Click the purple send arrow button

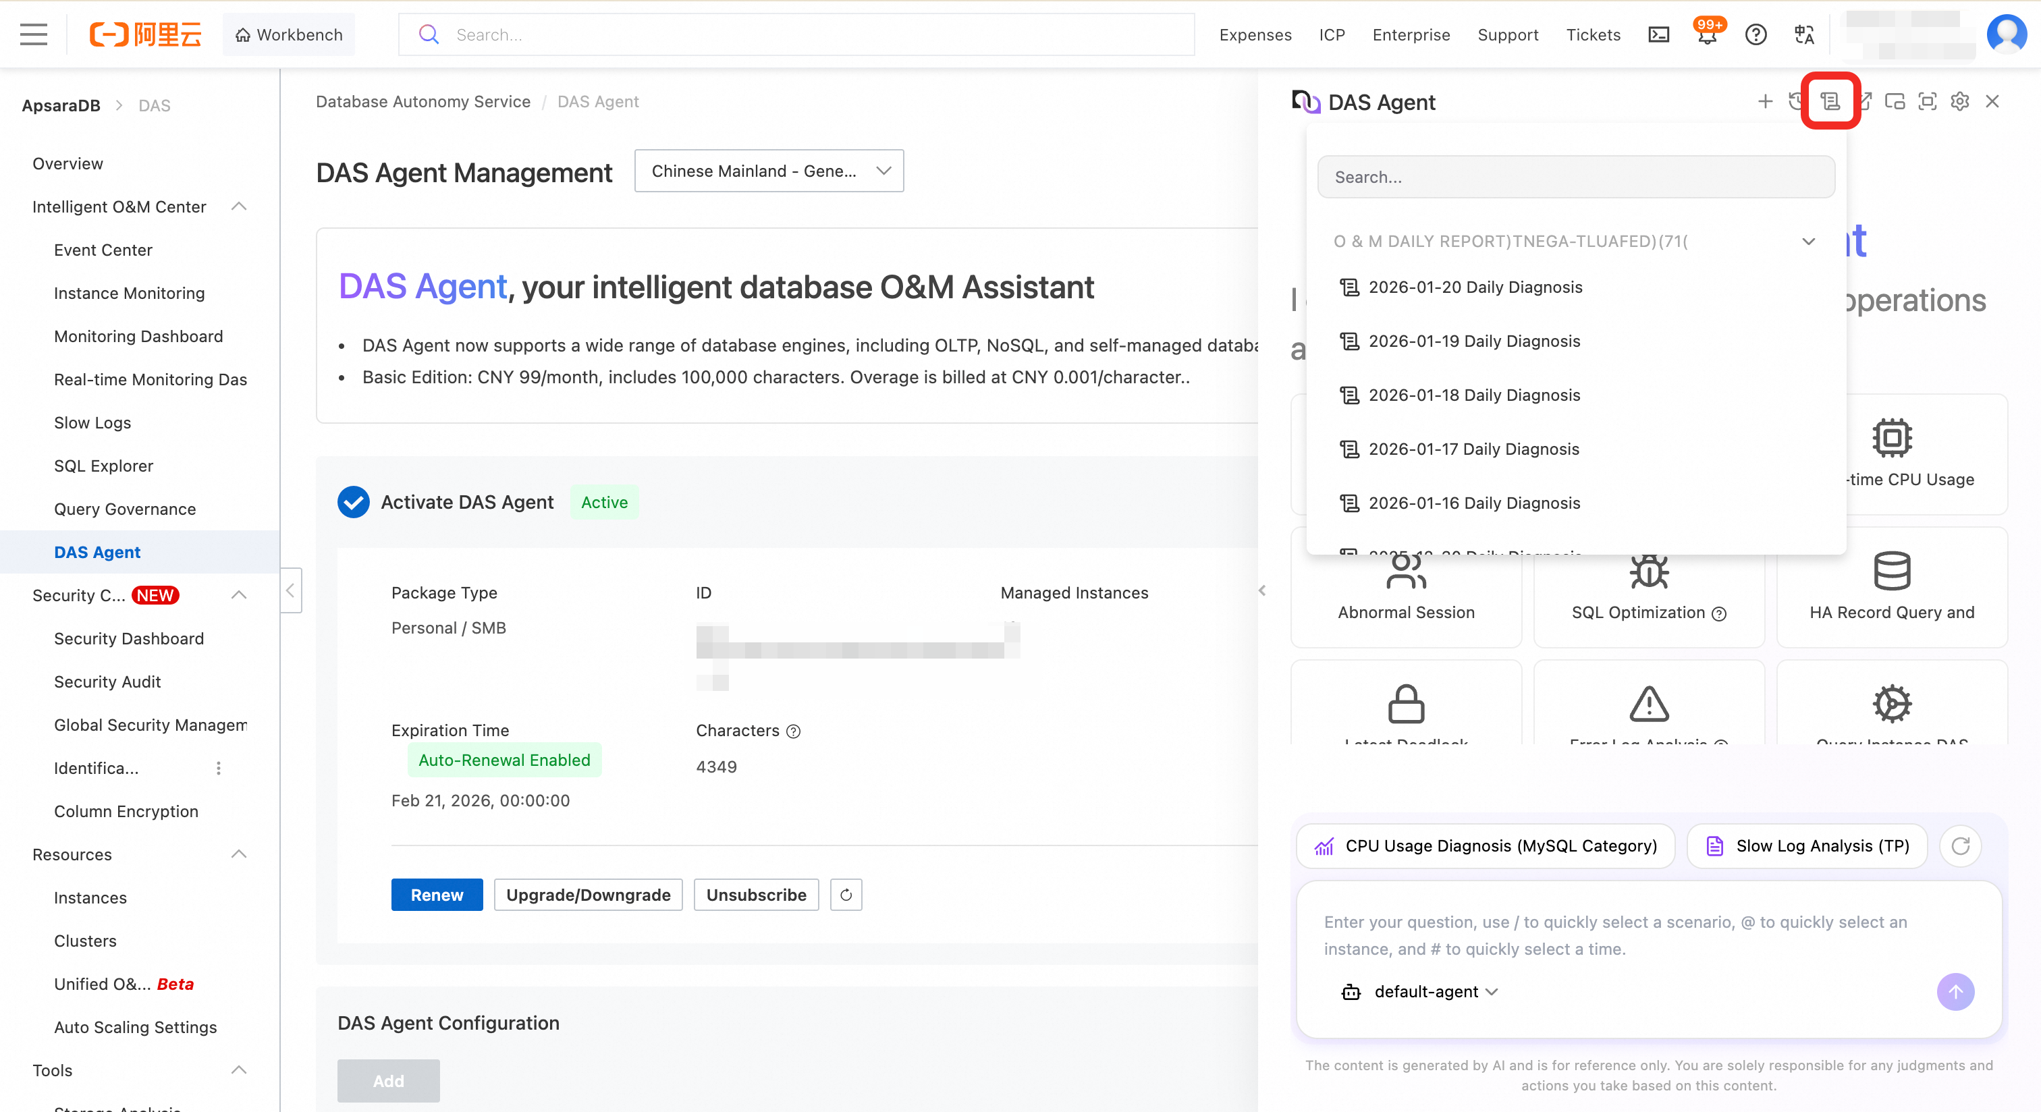click(x=1955, y=992)
